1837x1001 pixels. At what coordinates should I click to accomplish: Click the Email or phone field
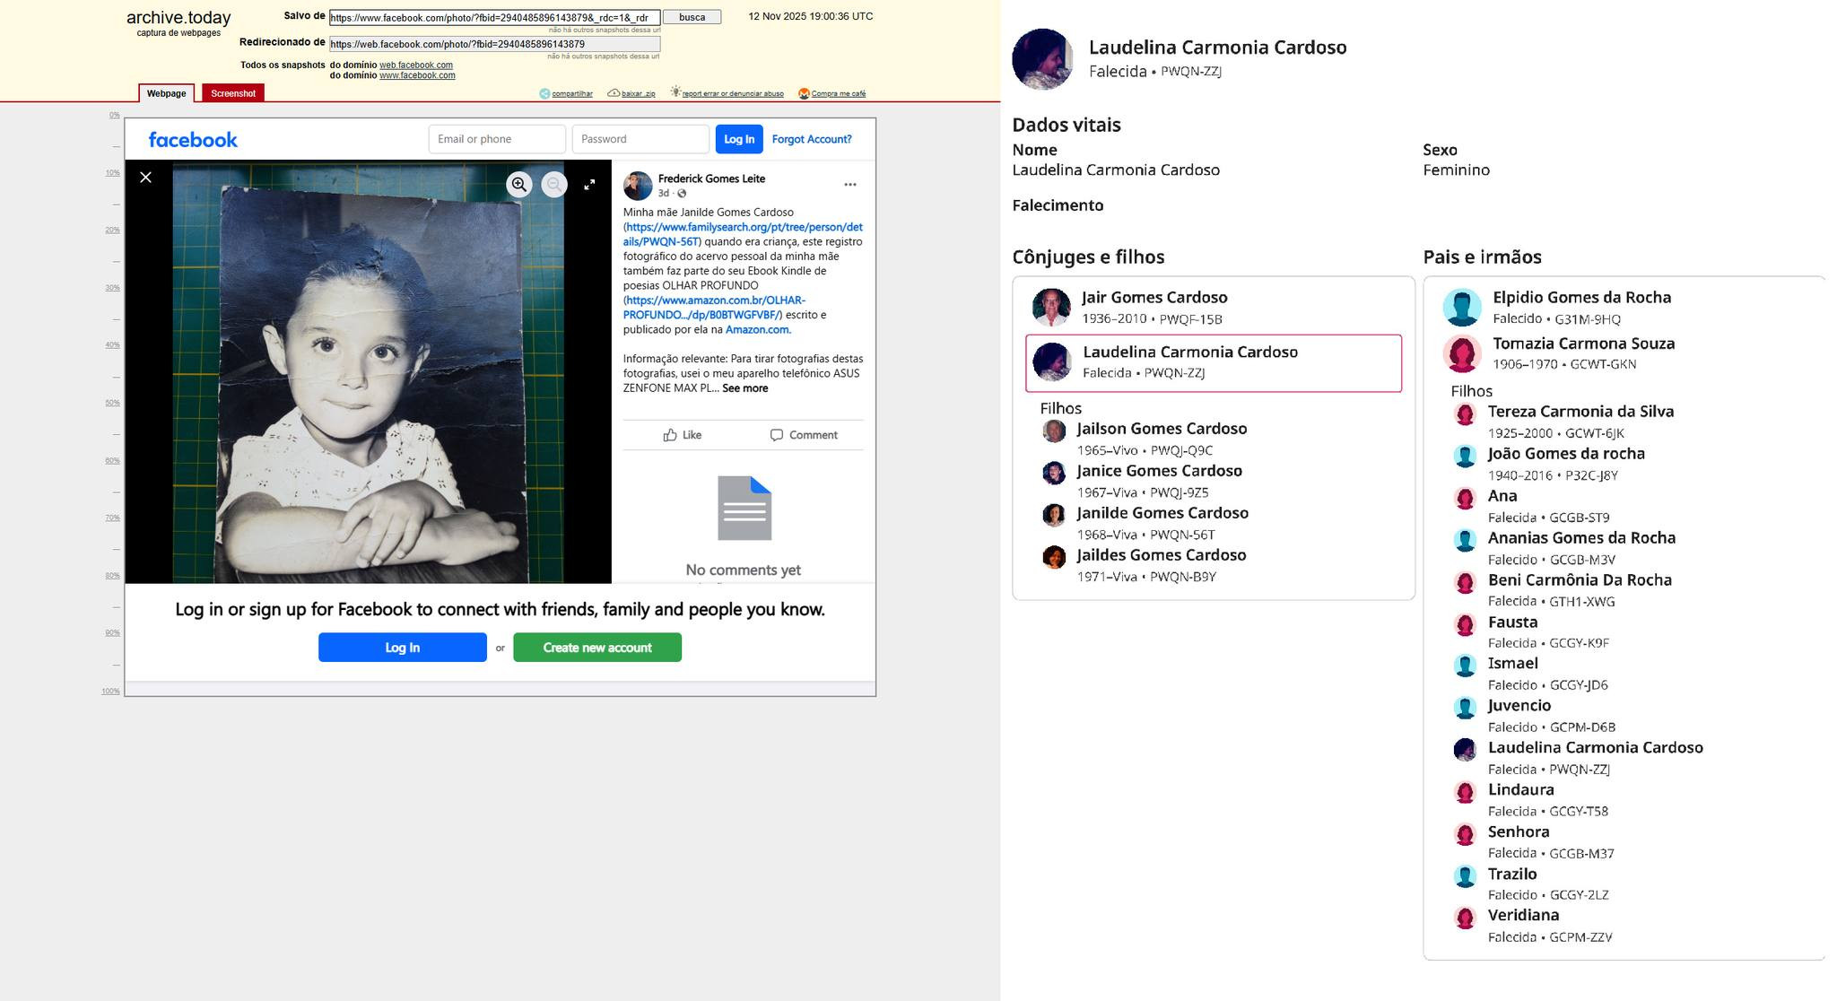496,139
